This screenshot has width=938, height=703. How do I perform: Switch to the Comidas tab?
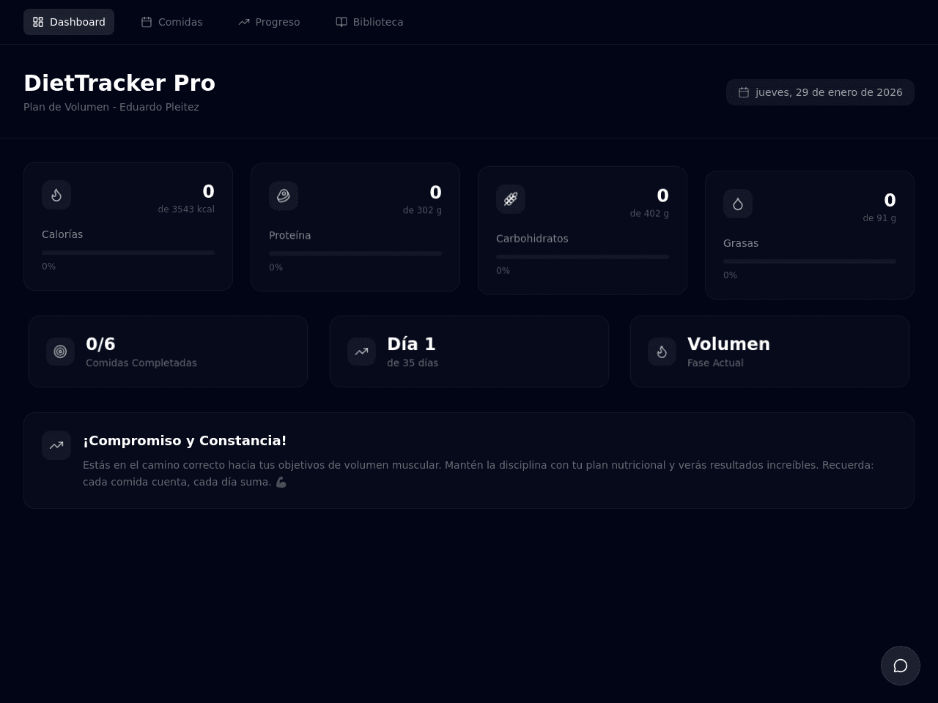click(x=171, y=22)
